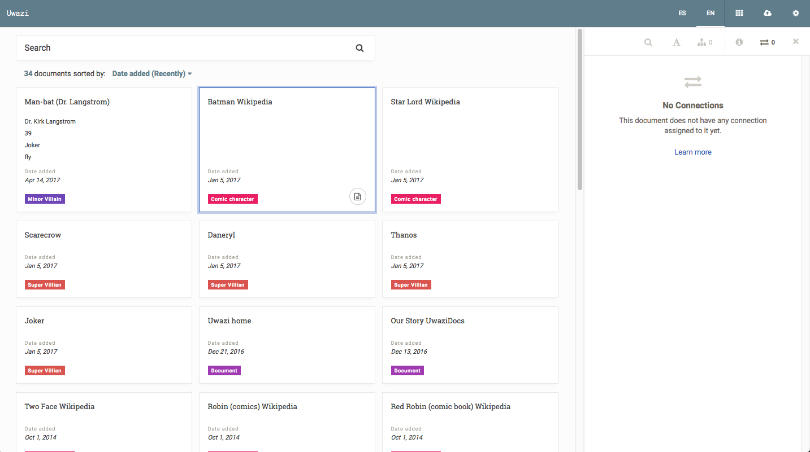Open side panel text search icon
Screen dimensions: 810x452
[x=648, y=42]
